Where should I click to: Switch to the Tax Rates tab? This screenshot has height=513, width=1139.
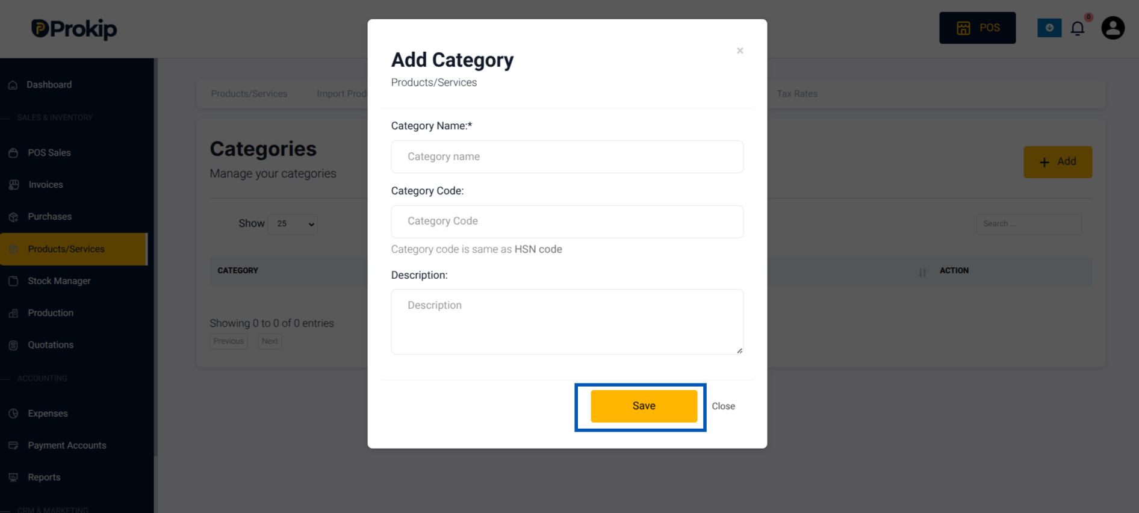click(797, 94)
